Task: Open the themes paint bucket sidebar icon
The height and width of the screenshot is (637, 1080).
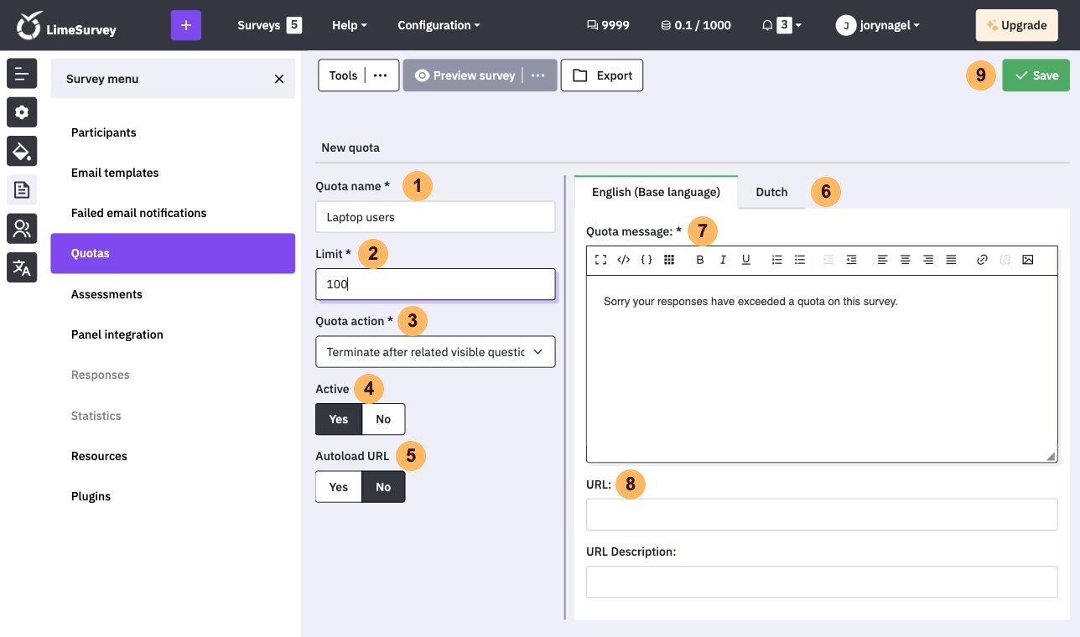Action: point(22,151)
